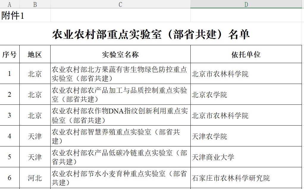Click the 序号 header cell
Image resolution: width=304 pixels, height=189 pixels.
(10, 54)
